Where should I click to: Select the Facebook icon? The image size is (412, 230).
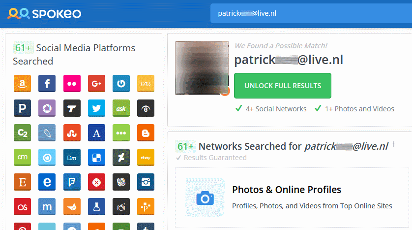[x=47, y=83]
